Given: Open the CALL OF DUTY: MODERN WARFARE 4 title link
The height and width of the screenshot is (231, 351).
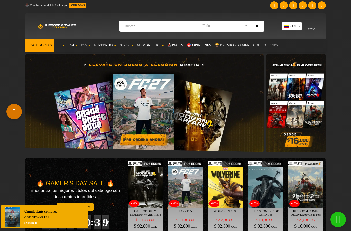Looking at the screenshot, I should tap(145, 213).
